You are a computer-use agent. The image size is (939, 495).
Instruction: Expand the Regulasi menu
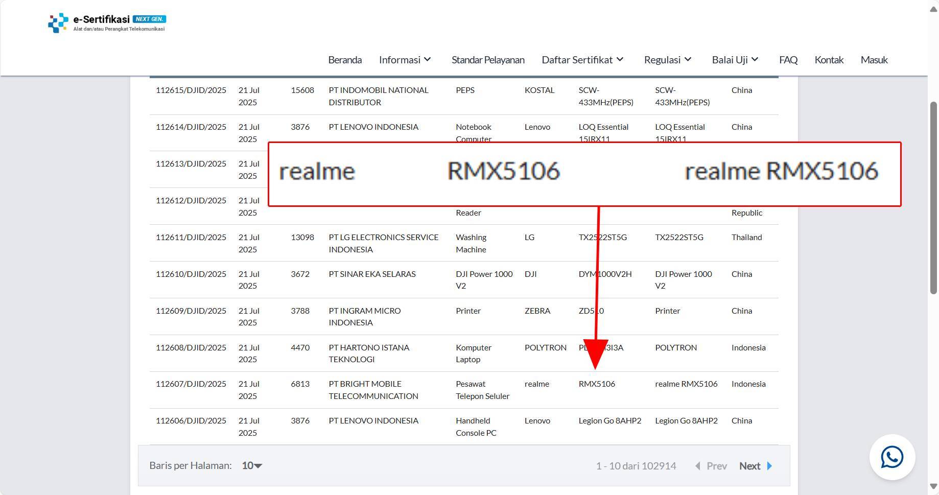point(668,60)
